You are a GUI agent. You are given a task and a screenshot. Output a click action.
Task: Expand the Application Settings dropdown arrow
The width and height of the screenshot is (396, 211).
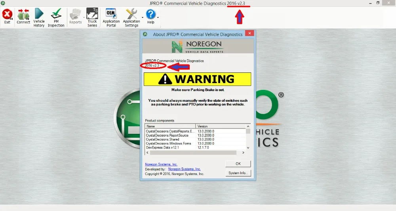coord(143,17)
